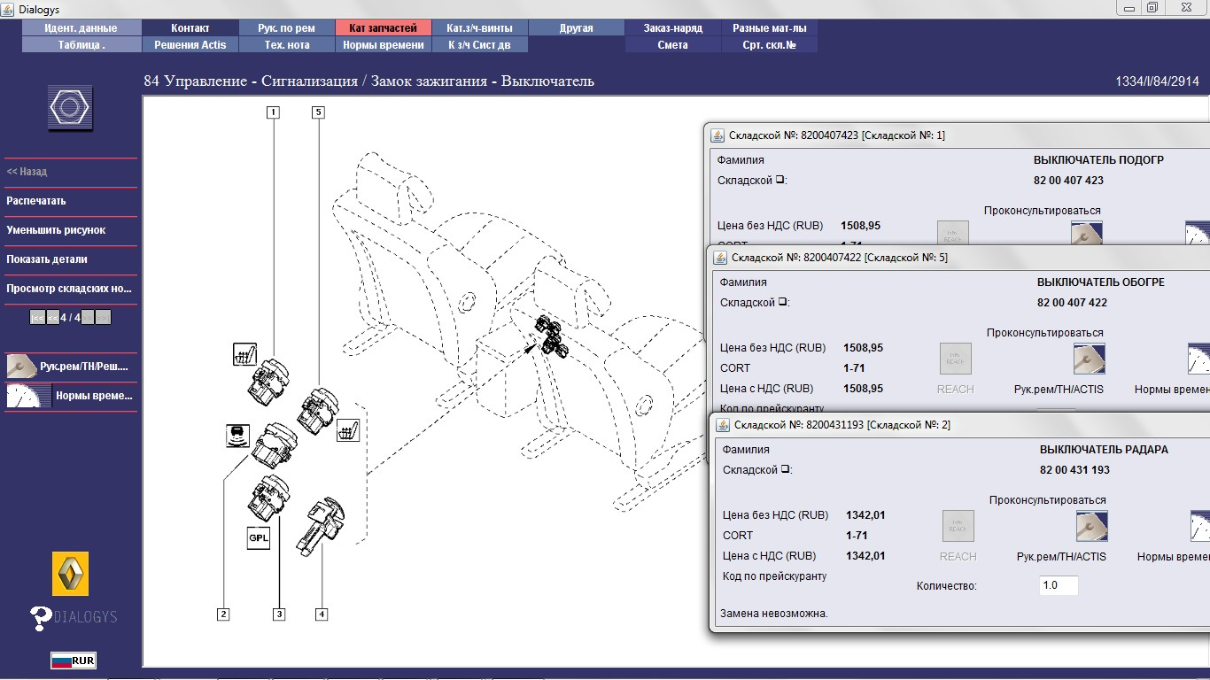Click REACH icon in part 8200407422 window
The image size is (1210, 680).
point(956,359)
